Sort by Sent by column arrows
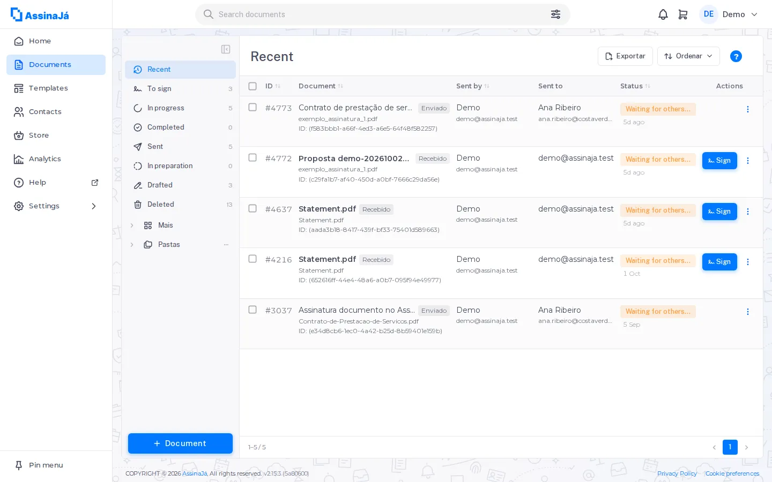772x482 pixels. point(487,86)
